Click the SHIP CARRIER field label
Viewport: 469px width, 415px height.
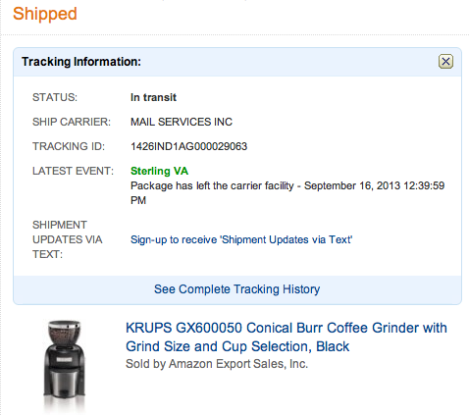click(72, 122)
